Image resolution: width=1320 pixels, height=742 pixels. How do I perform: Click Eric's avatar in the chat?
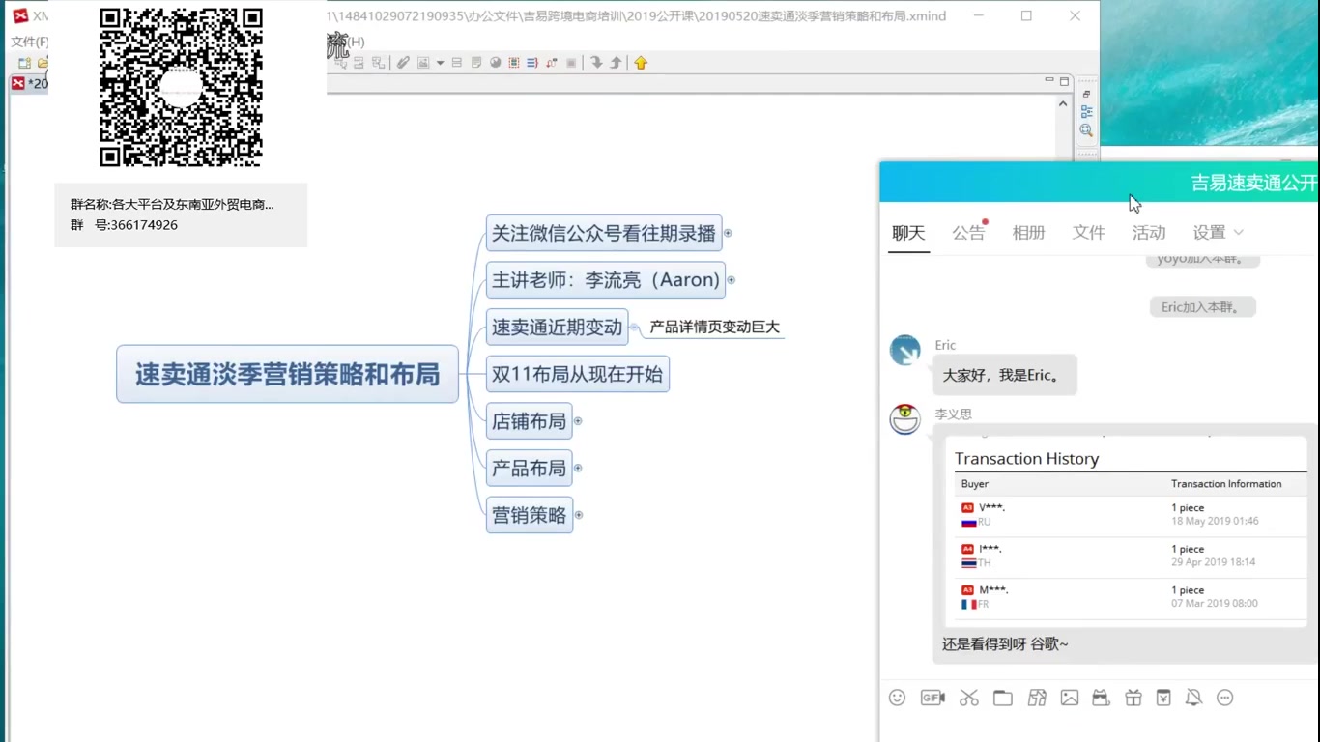[x=905, y=351]
